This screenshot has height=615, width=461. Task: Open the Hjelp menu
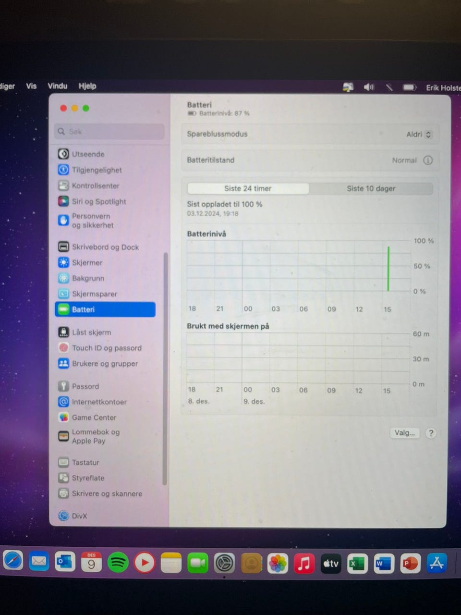(87, 86)
